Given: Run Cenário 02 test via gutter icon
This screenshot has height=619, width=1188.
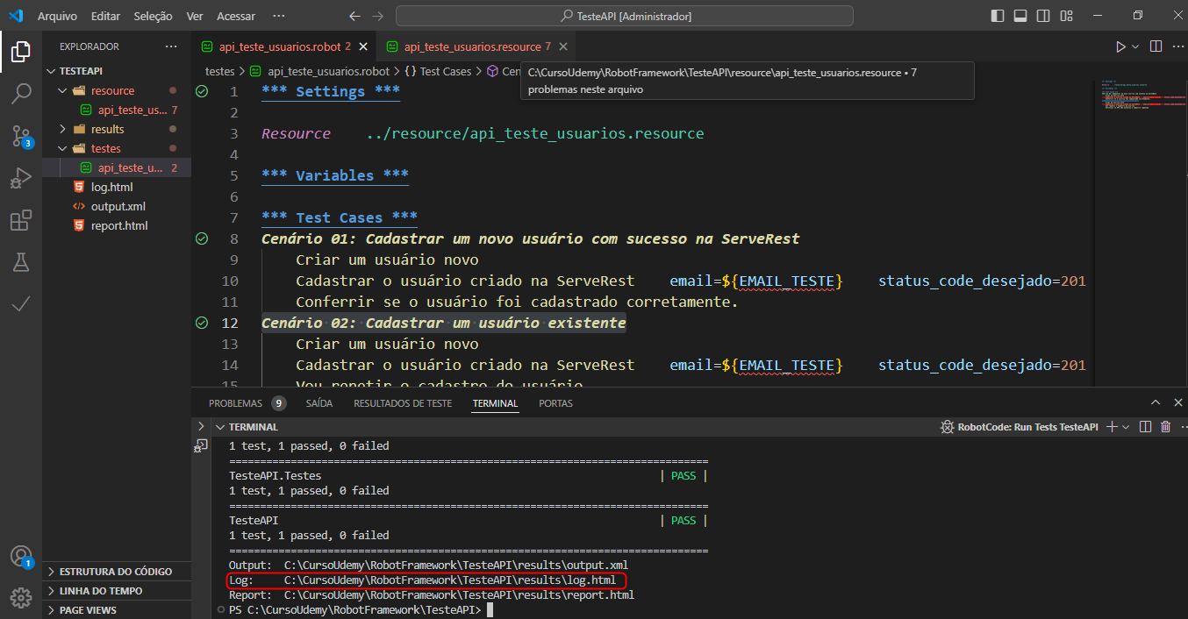Looking at the screenshot, I should point(202,323).
